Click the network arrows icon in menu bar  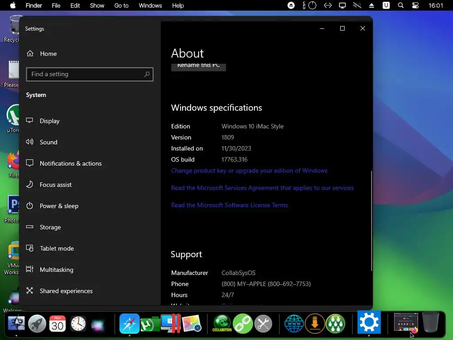tap(328, 5)
